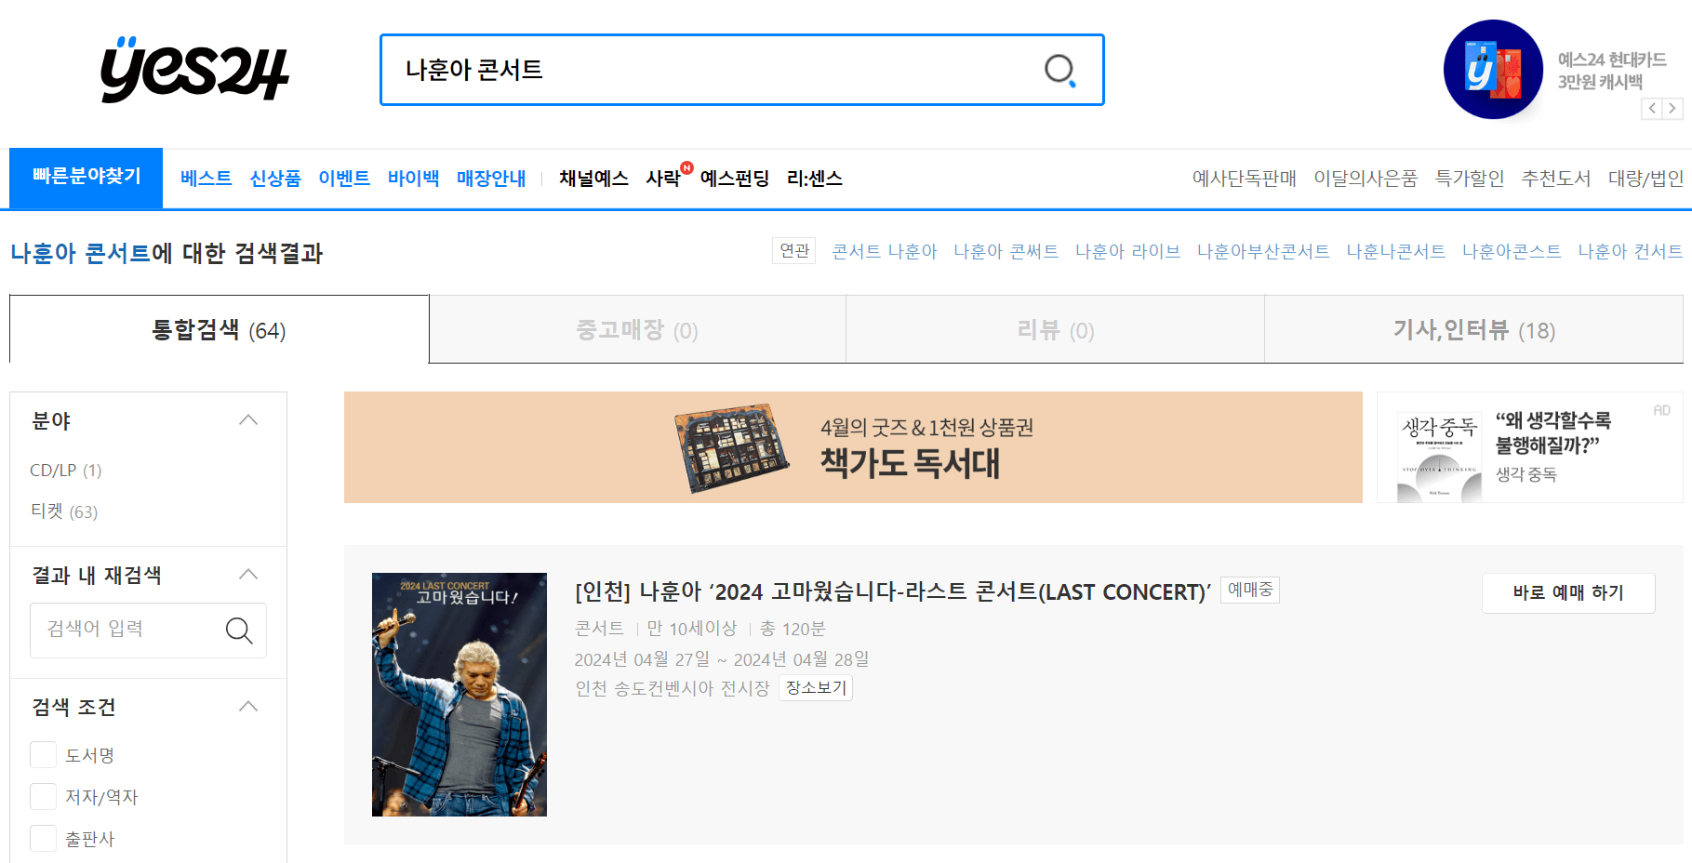This screenshot has height=863, width=1692.
Task: Open the Yes24 Hyundai card promo circle image
Action: [1493, 70]
